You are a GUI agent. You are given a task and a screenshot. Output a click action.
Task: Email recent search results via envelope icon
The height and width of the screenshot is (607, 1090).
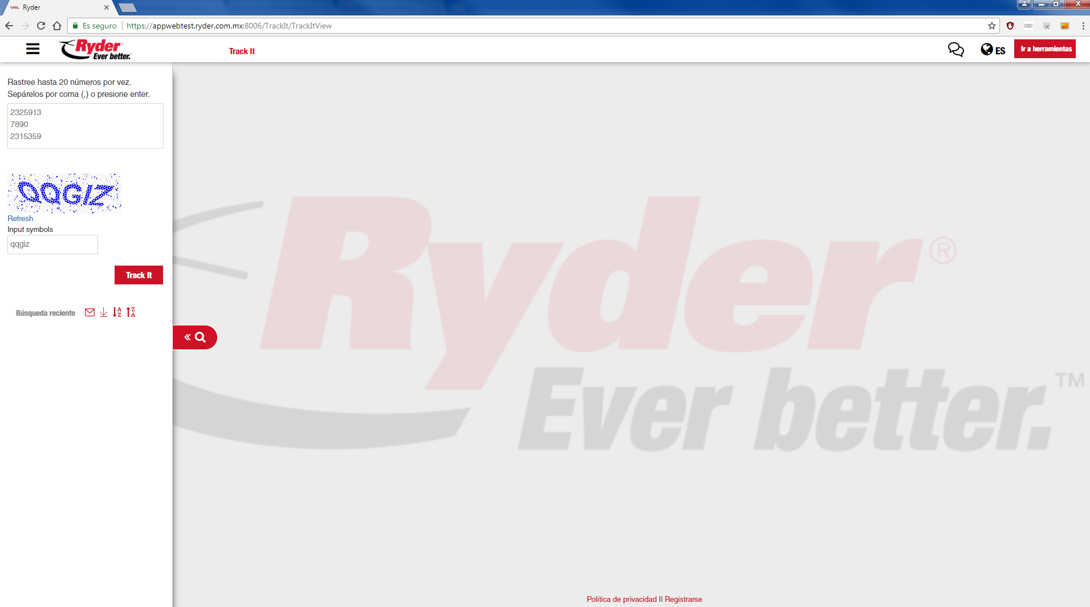pos(90,312)
